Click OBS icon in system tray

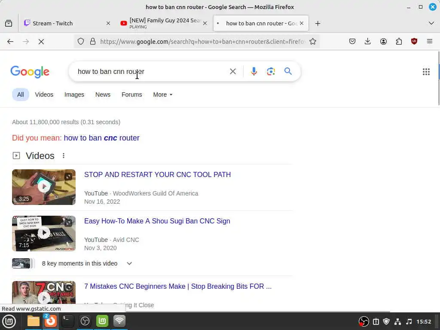click(364, 321)
